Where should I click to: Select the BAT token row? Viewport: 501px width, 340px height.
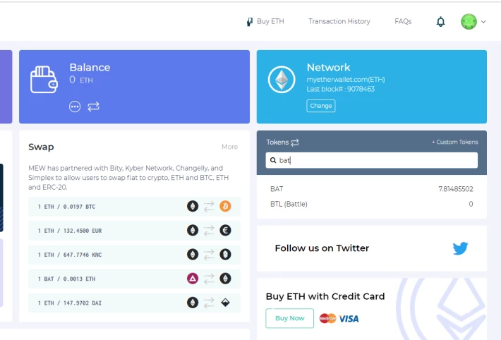pyautogui.click(x=372, y=189)
